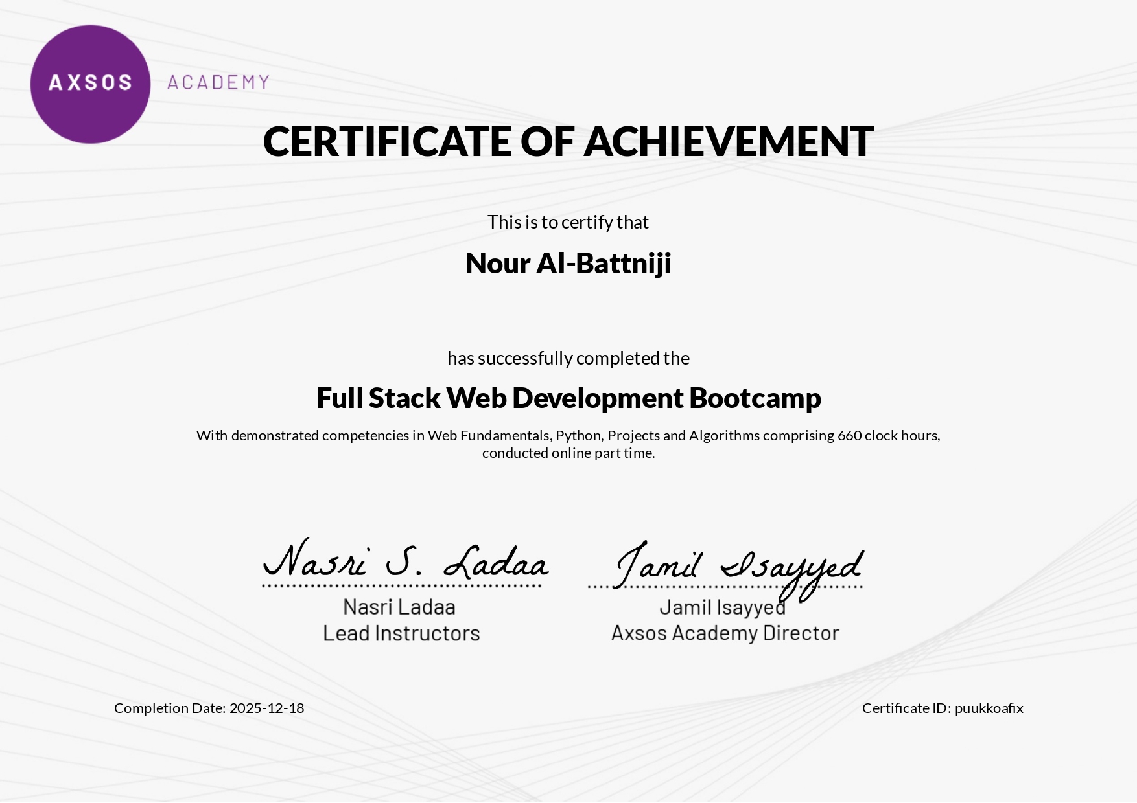Select the Certificate ID puukkoafix text
Screen dimensions: 1137x803
point(943,708)
